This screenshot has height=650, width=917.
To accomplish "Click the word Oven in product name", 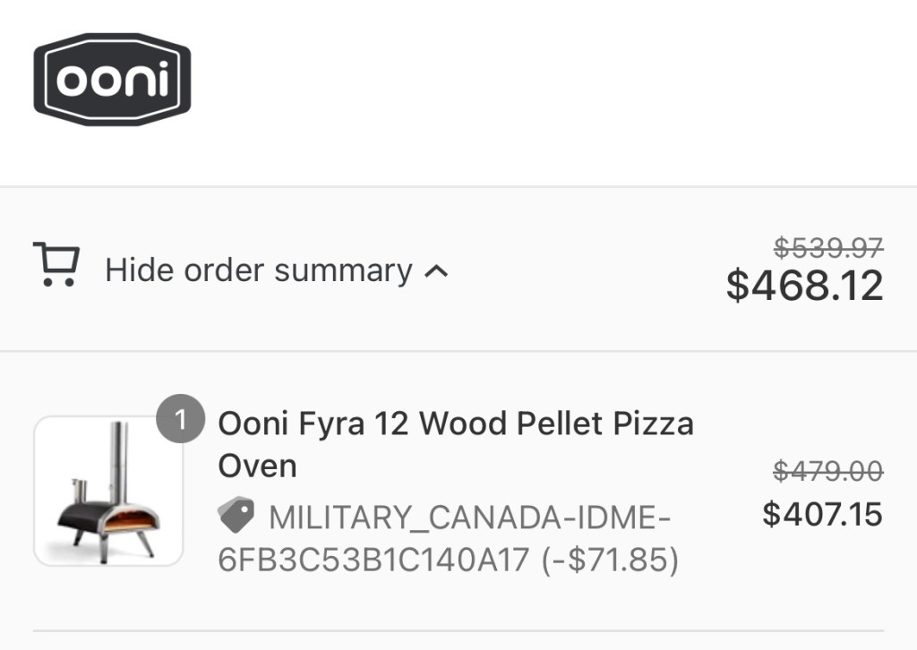I will pyautogui.click(x=257, y=466).
